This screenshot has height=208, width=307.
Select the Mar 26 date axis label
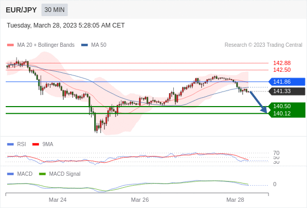tap(140, 200)
